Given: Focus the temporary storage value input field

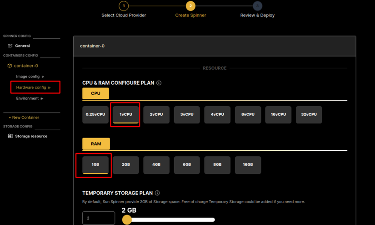Looking at the screenshot, I should click(x=99, y=218).
